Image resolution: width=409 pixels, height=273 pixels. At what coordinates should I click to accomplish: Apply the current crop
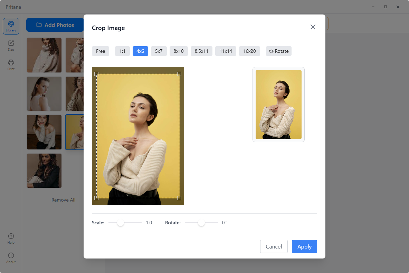pyautogui.click(x=304, y=246)
